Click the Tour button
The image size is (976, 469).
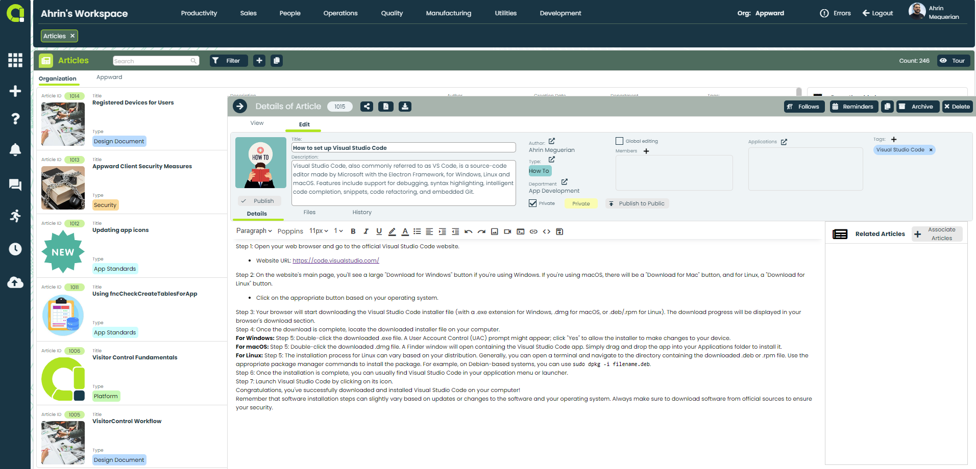[954, 61]
